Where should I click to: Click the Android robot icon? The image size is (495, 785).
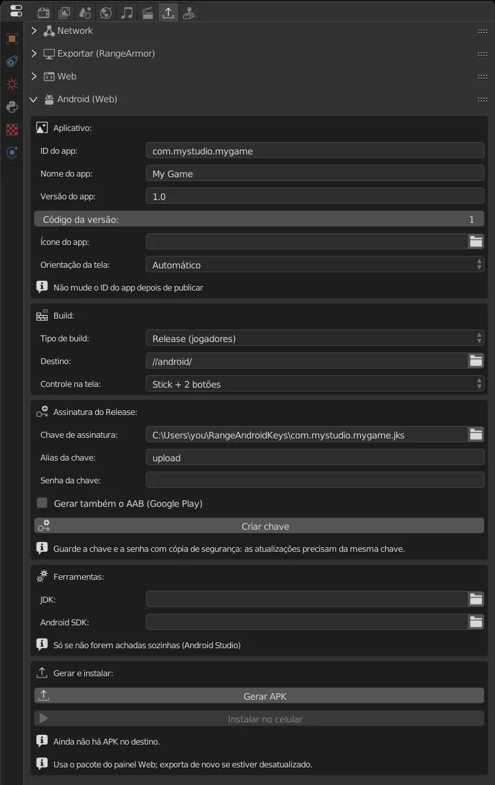tap(49, 99)
